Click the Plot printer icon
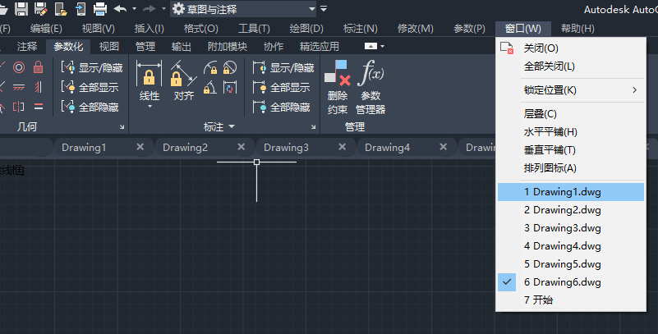The width and height of the screenshot is (658, 334). click(x=100, y=8)
